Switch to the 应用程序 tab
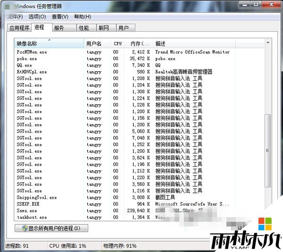 pos(19,28)
